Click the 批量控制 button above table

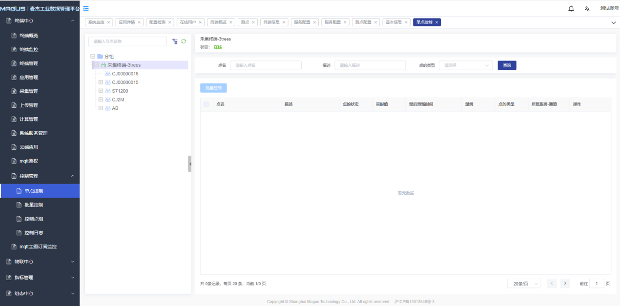tap(213, 88)
